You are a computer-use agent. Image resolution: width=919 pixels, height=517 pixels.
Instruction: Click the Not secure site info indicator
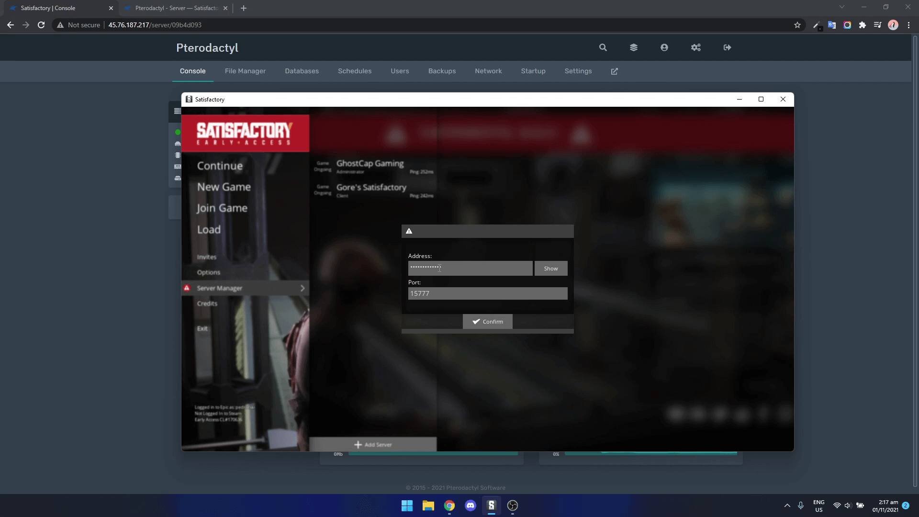[79, 25]
